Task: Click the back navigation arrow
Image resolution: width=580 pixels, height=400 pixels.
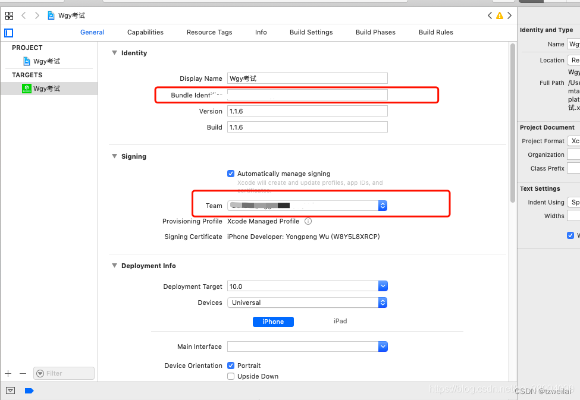Action: (23, 15)
